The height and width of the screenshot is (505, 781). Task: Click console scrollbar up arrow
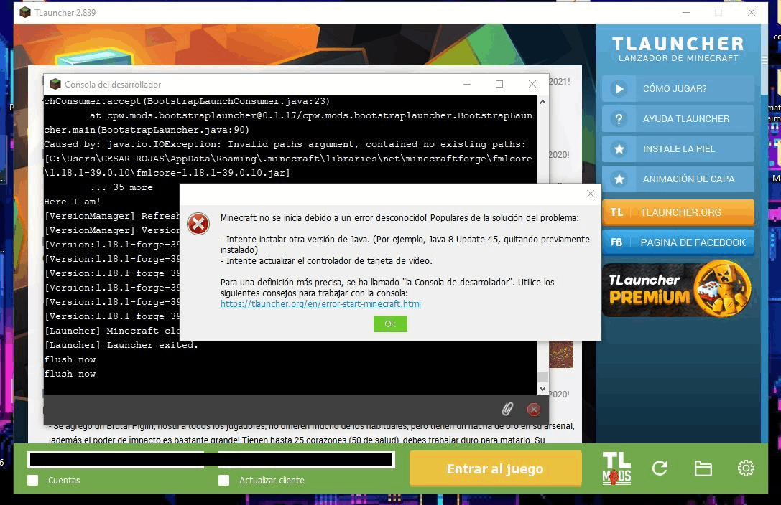point(543,102)
